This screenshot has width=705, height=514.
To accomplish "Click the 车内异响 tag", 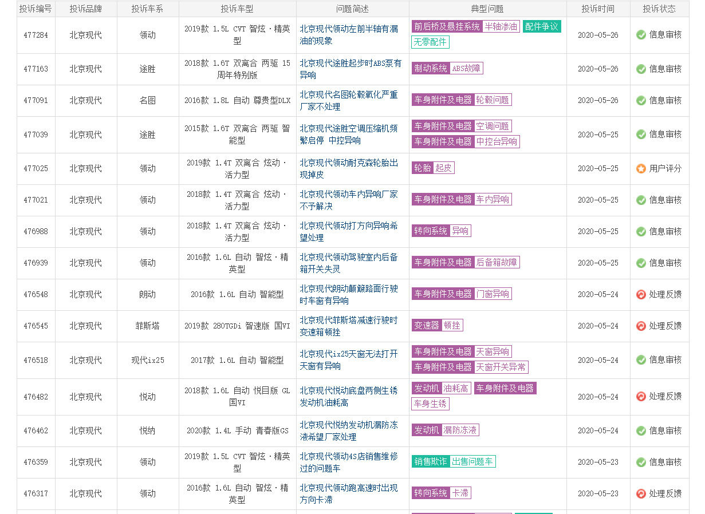I will [x=493, y=200].
